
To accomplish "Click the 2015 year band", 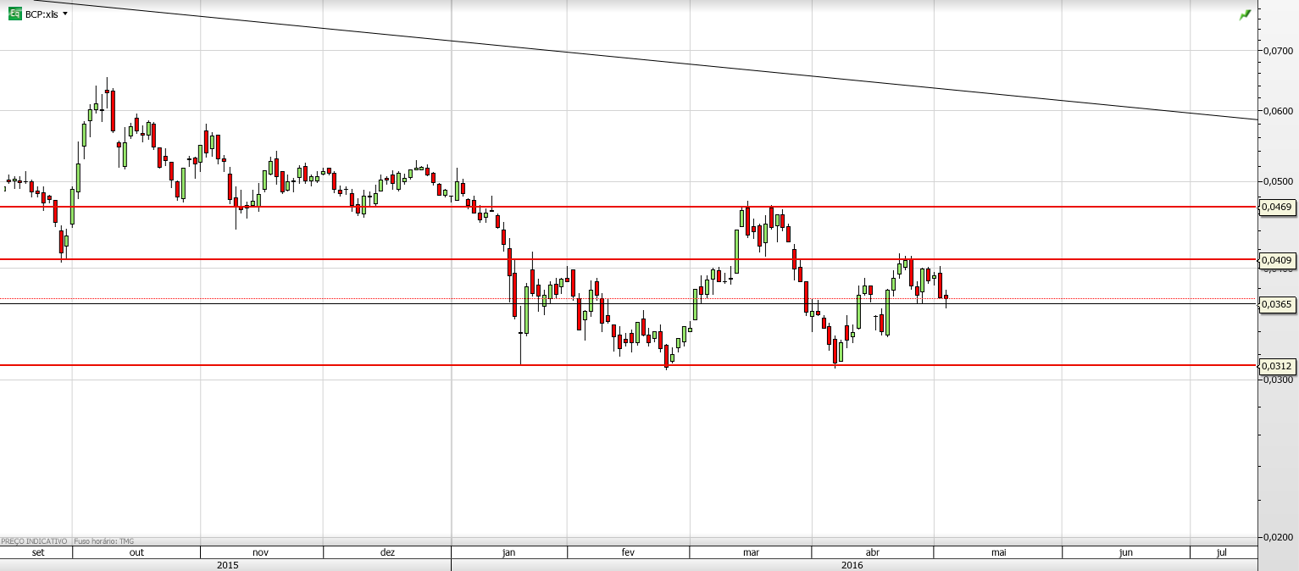I will [x=227, y=564].
